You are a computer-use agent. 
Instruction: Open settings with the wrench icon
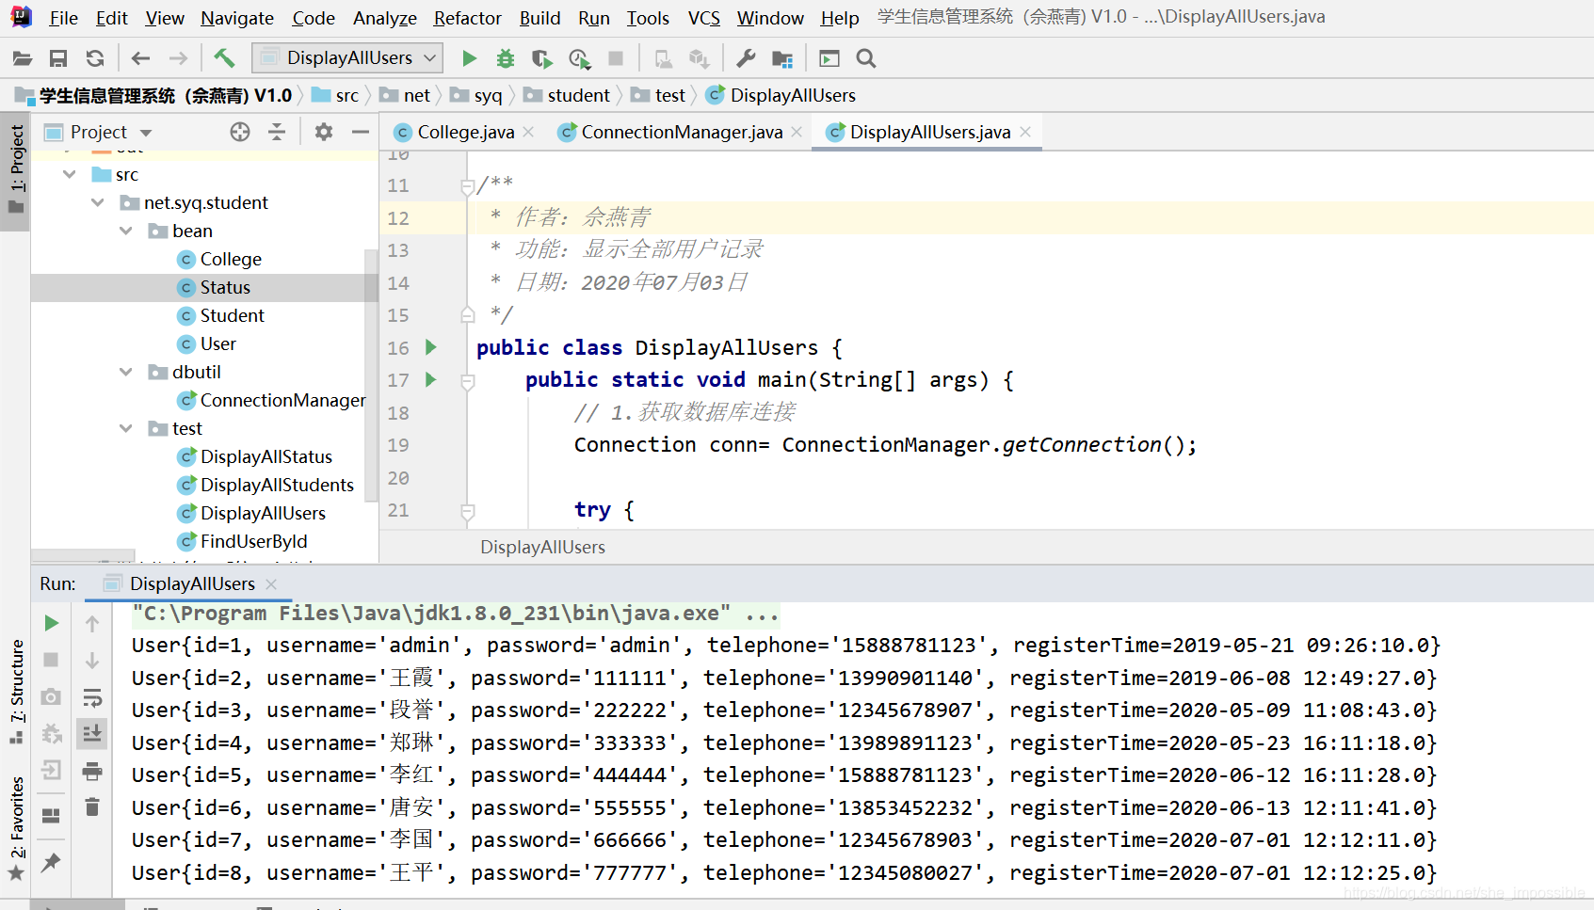click(746, 58)
